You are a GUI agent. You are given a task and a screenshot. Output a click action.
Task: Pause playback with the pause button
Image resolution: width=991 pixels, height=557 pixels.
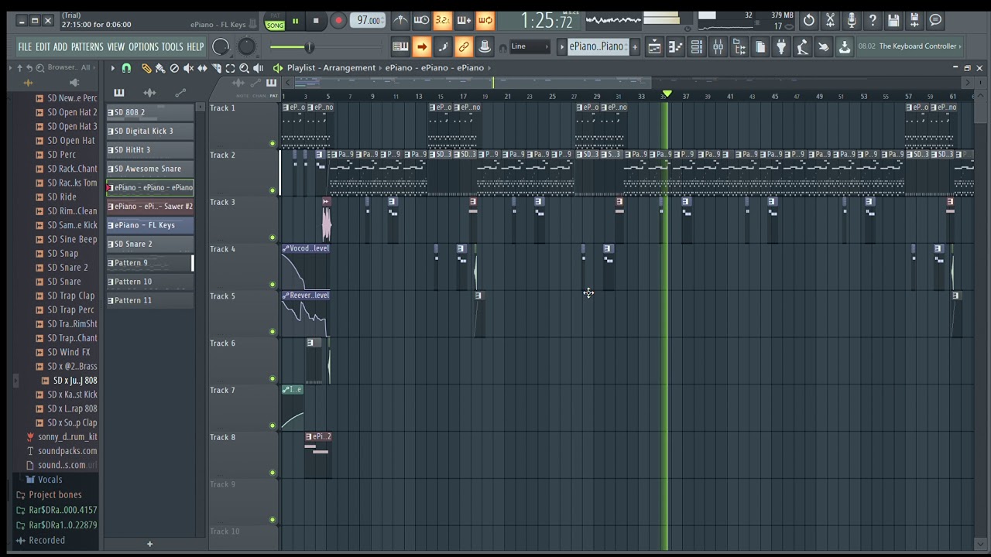(x=295, y=21)
